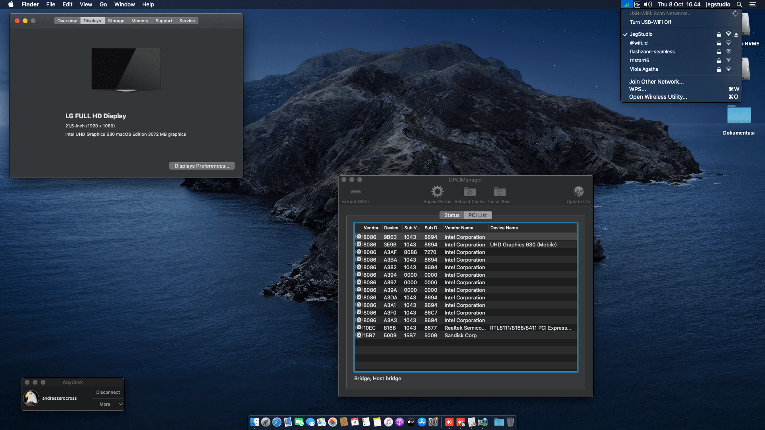Screen dimensions: 765x430
Task: Click the Rebuild Cache folder icon
Action: (469, 192)
